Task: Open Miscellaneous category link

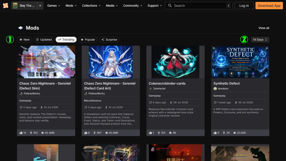Action: [x=92, y=100]
